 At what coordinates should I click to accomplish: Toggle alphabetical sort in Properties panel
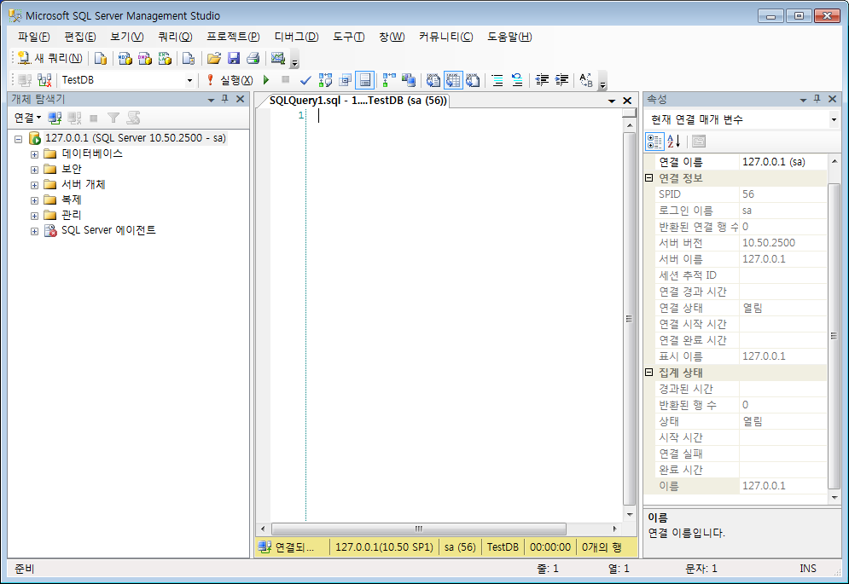coord(674,142)
